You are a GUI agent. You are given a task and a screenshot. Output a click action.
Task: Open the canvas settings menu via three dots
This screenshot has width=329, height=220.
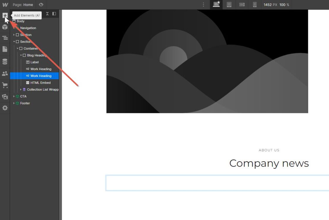click(x=204, y=5)
